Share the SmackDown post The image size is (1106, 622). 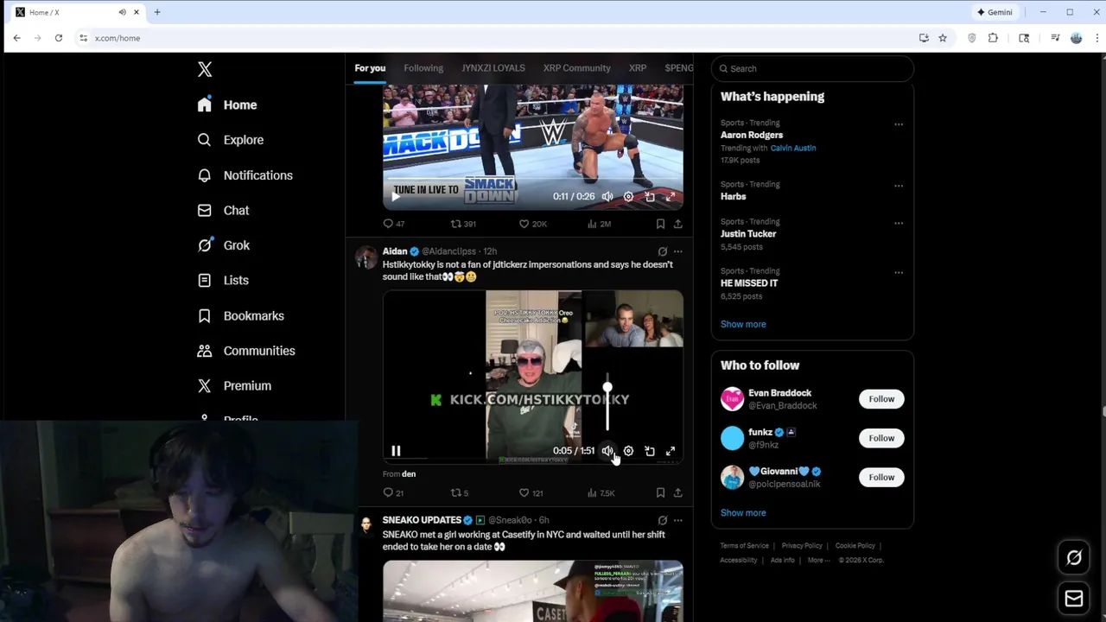tap(678, 224)
